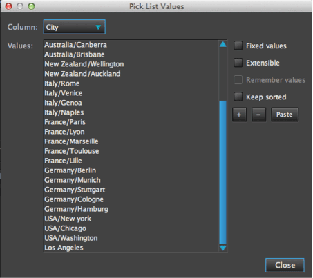This screenshot has width=313, height=278.
Task: Pick the Italy/Naples value
Action: 131,112
